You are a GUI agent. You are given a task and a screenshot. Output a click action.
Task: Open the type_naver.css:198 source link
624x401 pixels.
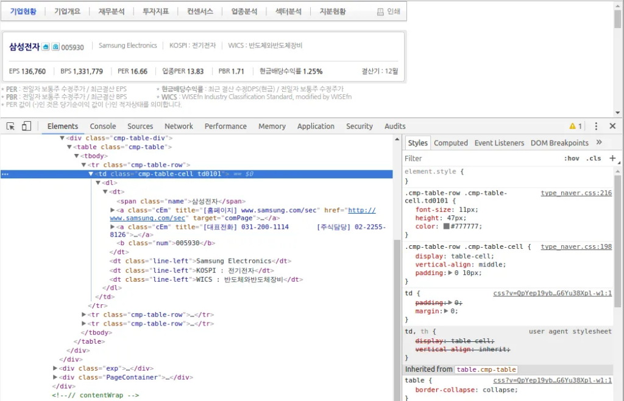point(576,247)
